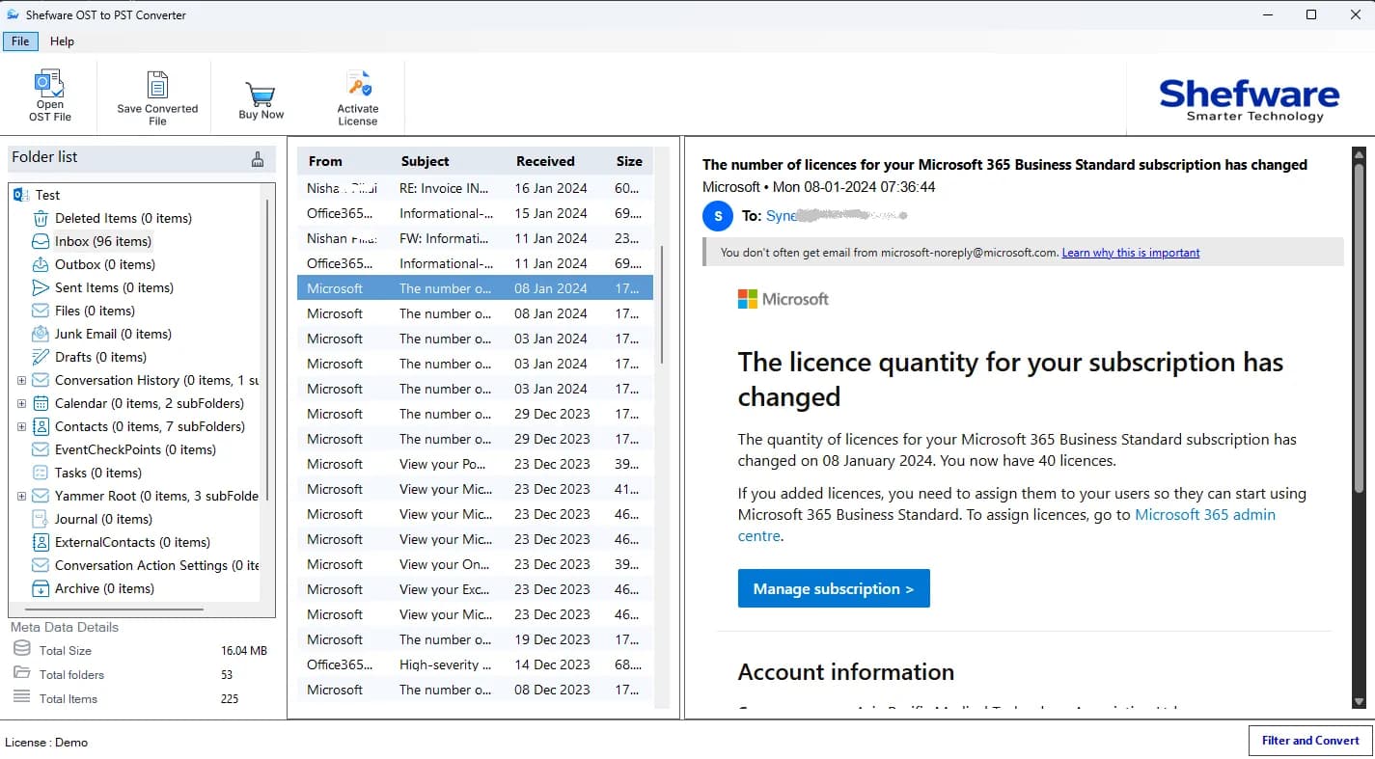Click the Filter and Convert button
The width and height of the screenshot is (1375, 759).
tap(1310, 741)
